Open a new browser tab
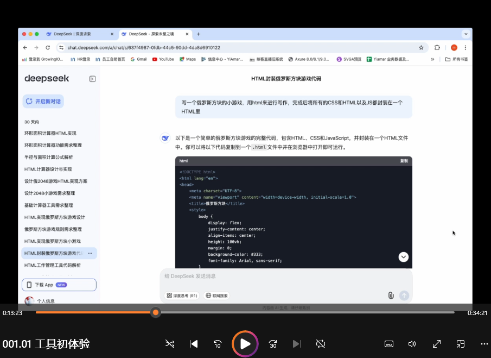The image size is (491, 358). (x=198, y=34)
